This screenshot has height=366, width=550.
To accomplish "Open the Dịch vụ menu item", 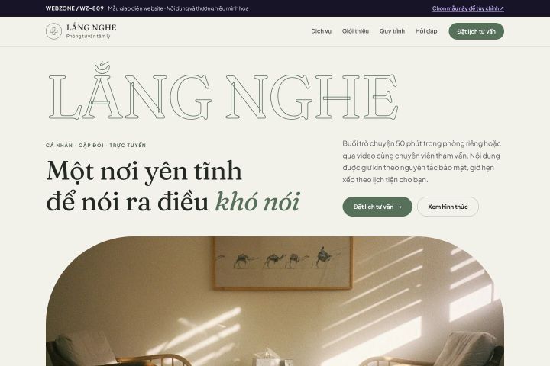I will 321,31.
